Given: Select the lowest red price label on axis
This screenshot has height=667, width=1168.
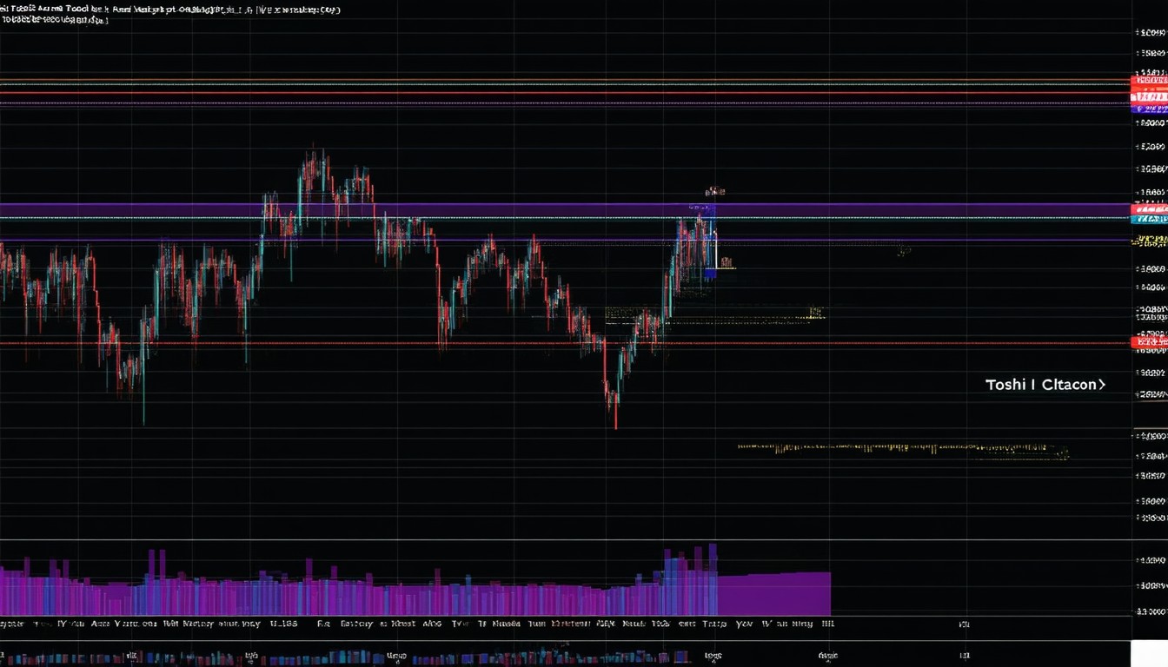Looking at the screenshot, I should point(1149,343).
